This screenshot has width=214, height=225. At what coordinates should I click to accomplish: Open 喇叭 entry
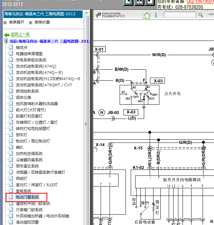pos(20,147)
